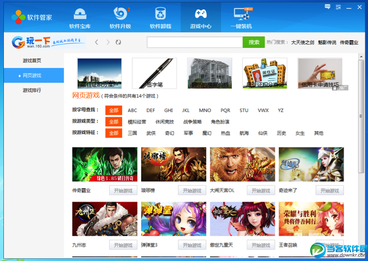The height and width of the screenshot is (261, 368).
Task: Start the game 传奇霸业
Action: coord(123,191)
